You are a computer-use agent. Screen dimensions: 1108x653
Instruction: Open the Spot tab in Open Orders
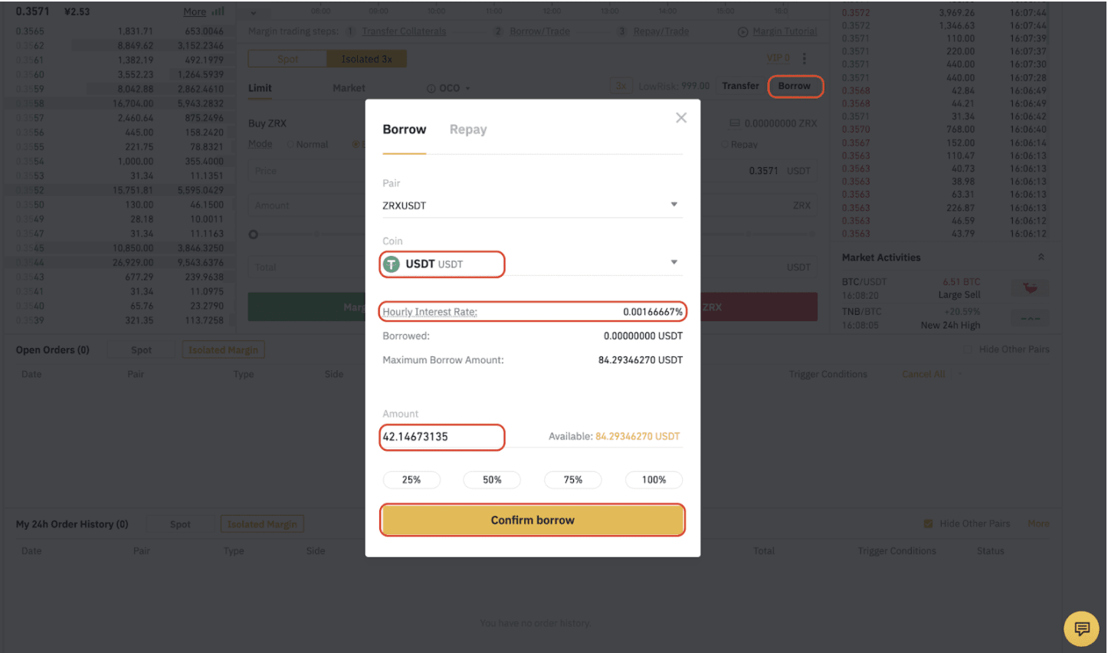click(141, 350)
